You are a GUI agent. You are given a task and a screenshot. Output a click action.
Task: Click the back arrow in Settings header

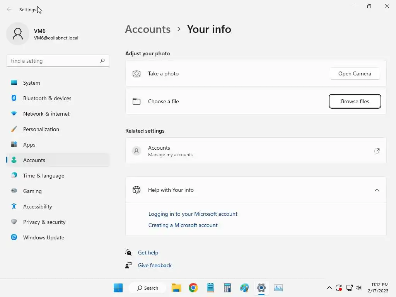tap(9, 9)
